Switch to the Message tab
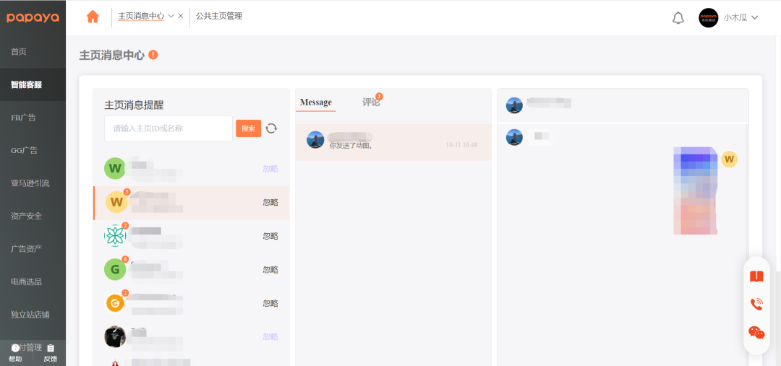 (316, 103)
